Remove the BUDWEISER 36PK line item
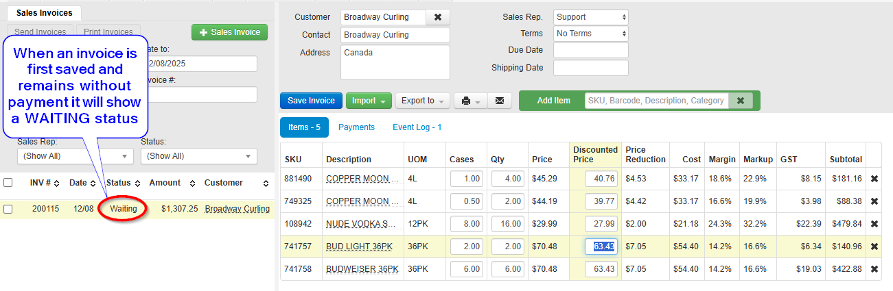 coord(874,269)
